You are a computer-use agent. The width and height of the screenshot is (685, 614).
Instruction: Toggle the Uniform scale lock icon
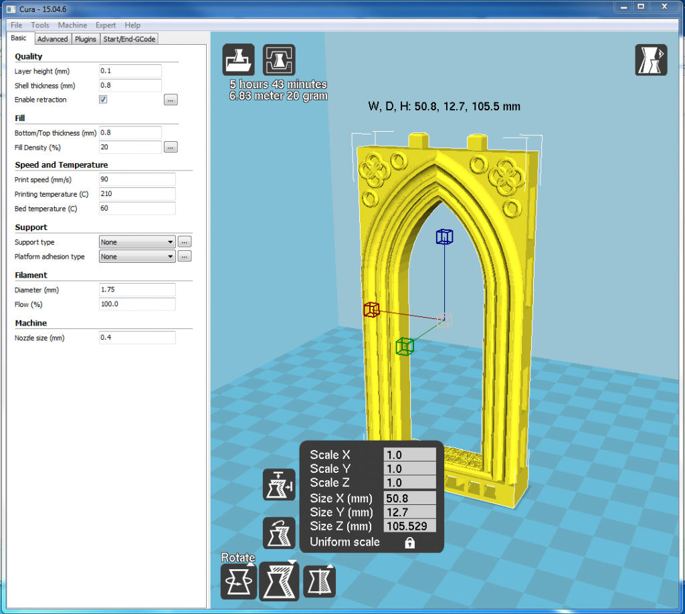click(x=409, y=543)
